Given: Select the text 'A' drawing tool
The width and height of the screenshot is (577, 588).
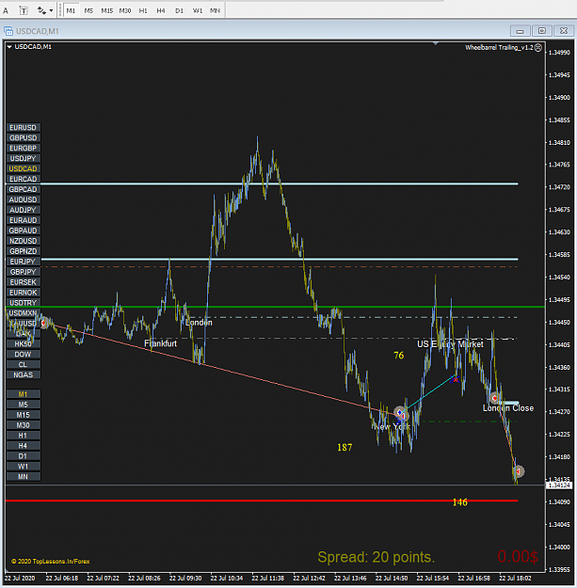Looking at the screenshot, I should click(x=6, y=10).
